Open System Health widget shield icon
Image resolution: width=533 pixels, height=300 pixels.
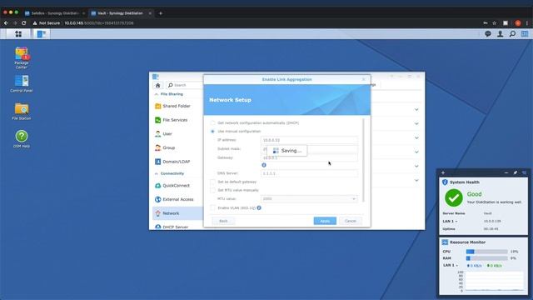pyautogui.click(x=445, y=182)
